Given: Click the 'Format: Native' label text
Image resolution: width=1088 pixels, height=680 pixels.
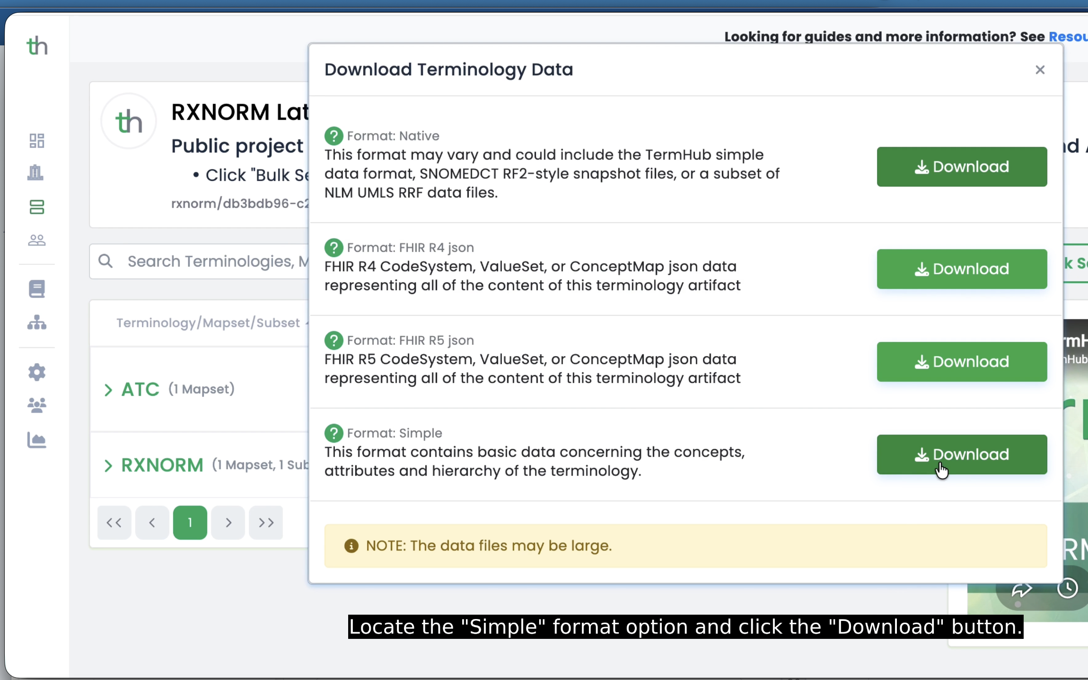Looking at the screenshot, I should (x=393, y=136).
